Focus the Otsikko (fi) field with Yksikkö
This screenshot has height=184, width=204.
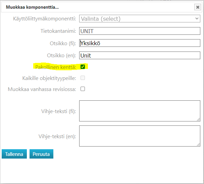[x=140, y=43]
